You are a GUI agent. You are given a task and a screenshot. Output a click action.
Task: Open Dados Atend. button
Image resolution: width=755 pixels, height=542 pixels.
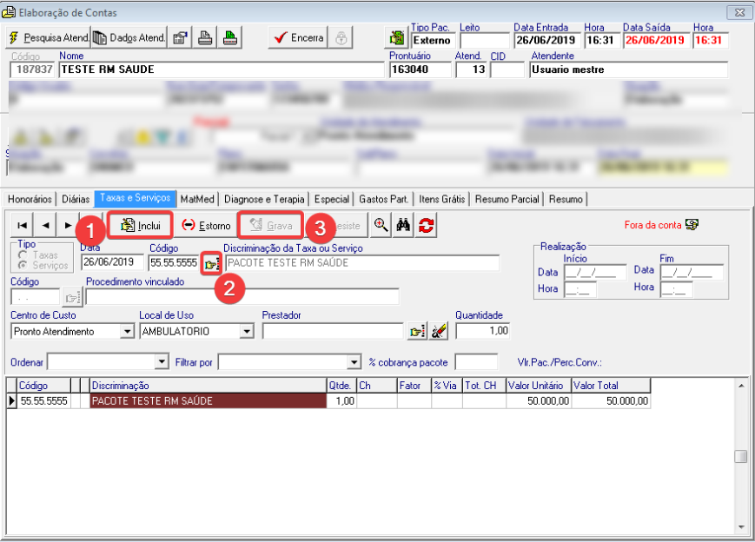(129, 37)
